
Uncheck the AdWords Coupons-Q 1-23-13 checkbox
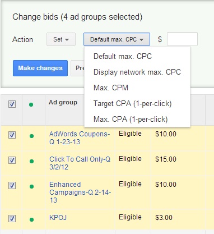12,135
